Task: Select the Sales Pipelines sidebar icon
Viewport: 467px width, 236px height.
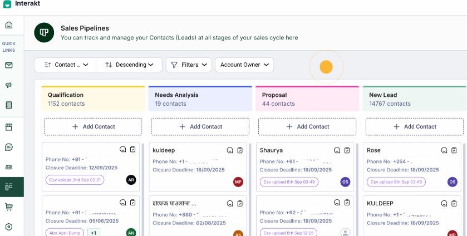Action: click(x=9, y=187)
